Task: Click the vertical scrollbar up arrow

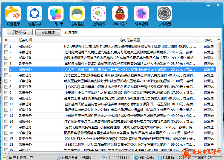Action: [219, 39]
